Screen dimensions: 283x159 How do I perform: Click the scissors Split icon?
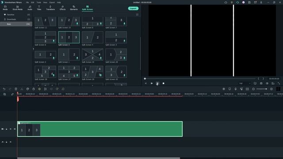pos(22,89)
